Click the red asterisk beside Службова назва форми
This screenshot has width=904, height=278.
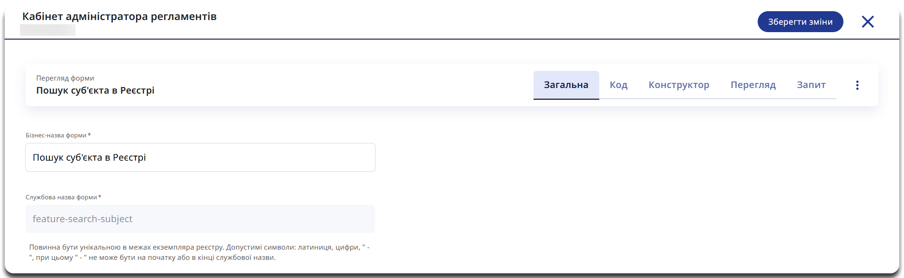click(x=100, y=197)
